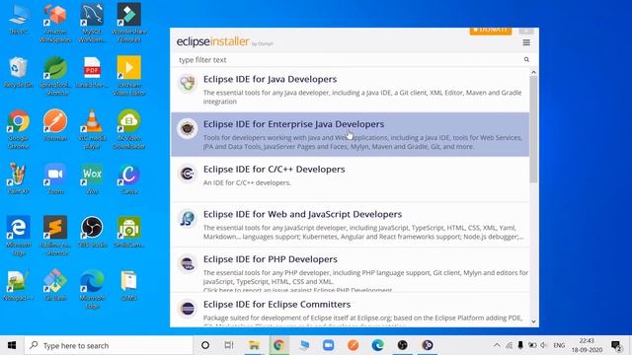Pick Eclipse IDE for Web and JavaScript Developers
This screenshot has height=355, width=632.
[350, 225]
